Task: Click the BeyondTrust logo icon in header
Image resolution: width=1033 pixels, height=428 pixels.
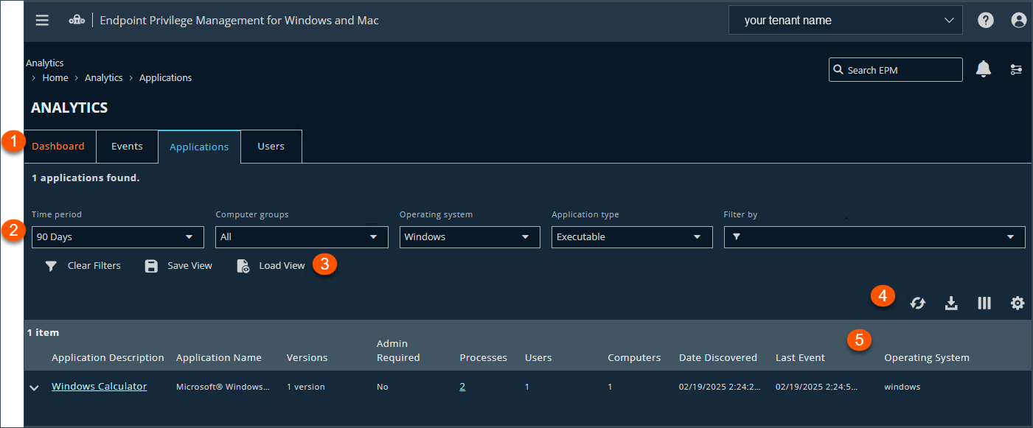Action: [x=77, y=21]
